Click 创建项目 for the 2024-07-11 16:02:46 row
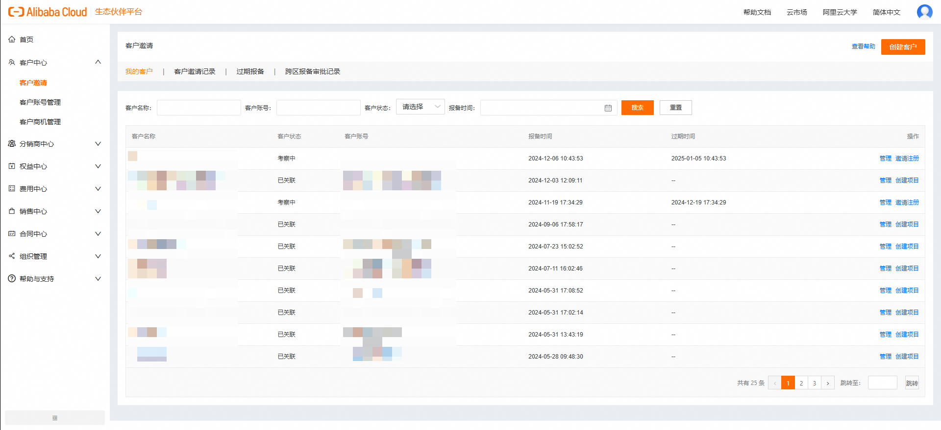941x430 pixels. 907,269
